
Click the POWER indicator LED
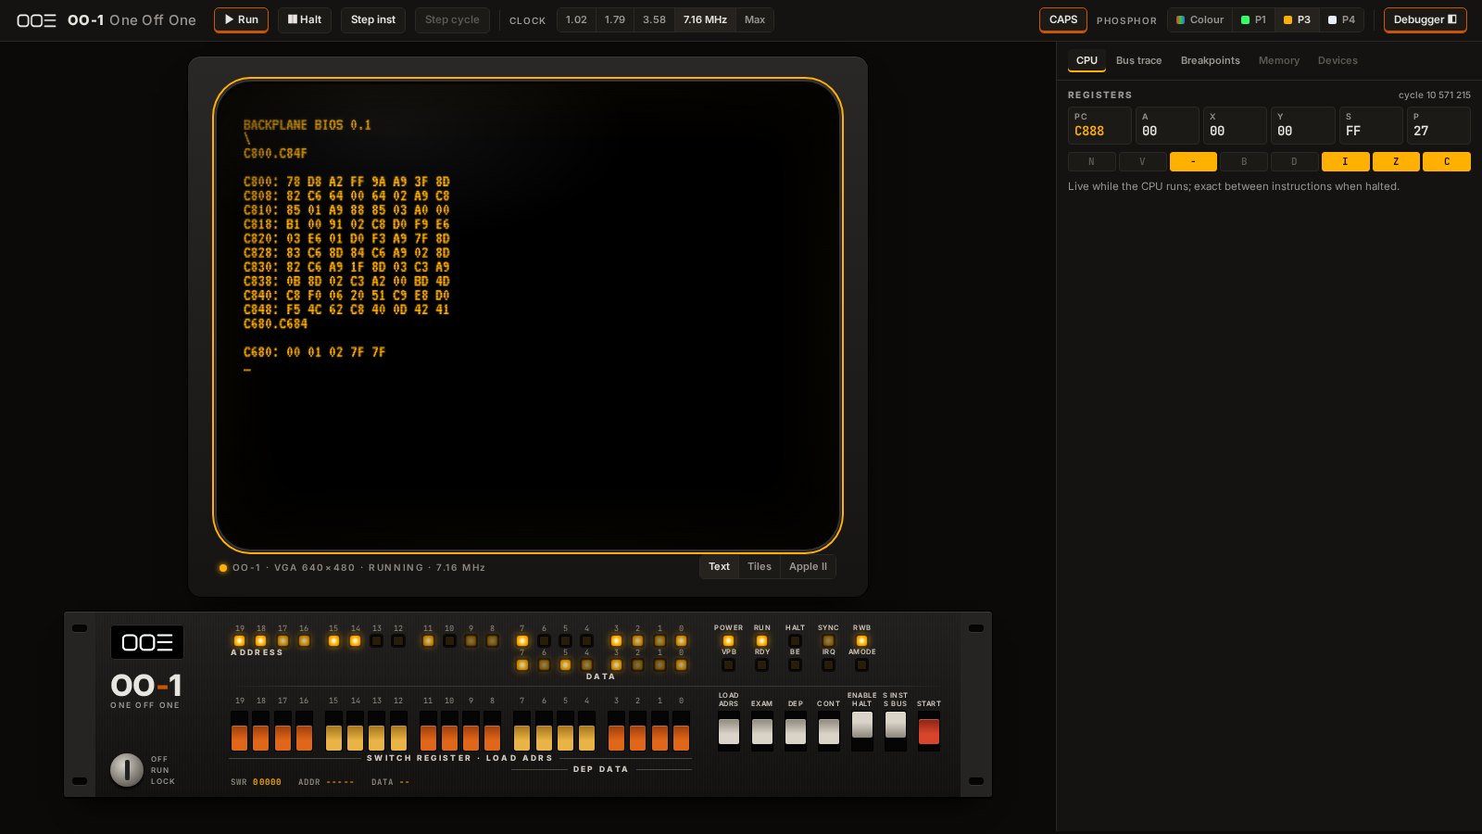coord(728,640)
